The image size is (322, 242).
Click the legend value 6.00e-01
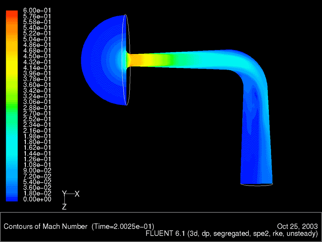tap(37, 10)
